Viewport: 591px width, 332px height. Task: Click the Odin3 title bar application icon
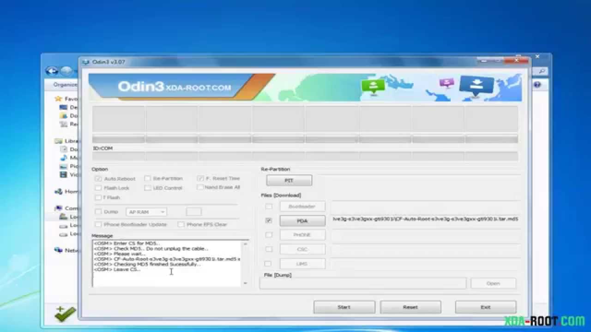click(x=85, y=62)
